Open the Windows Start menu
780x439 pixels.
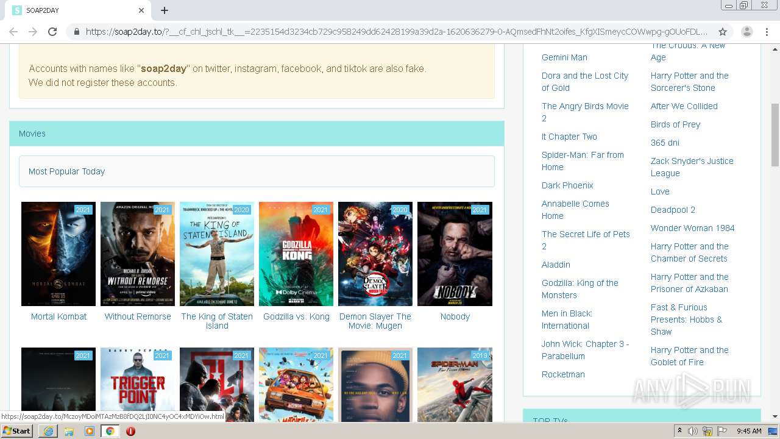tap(17, 431)
